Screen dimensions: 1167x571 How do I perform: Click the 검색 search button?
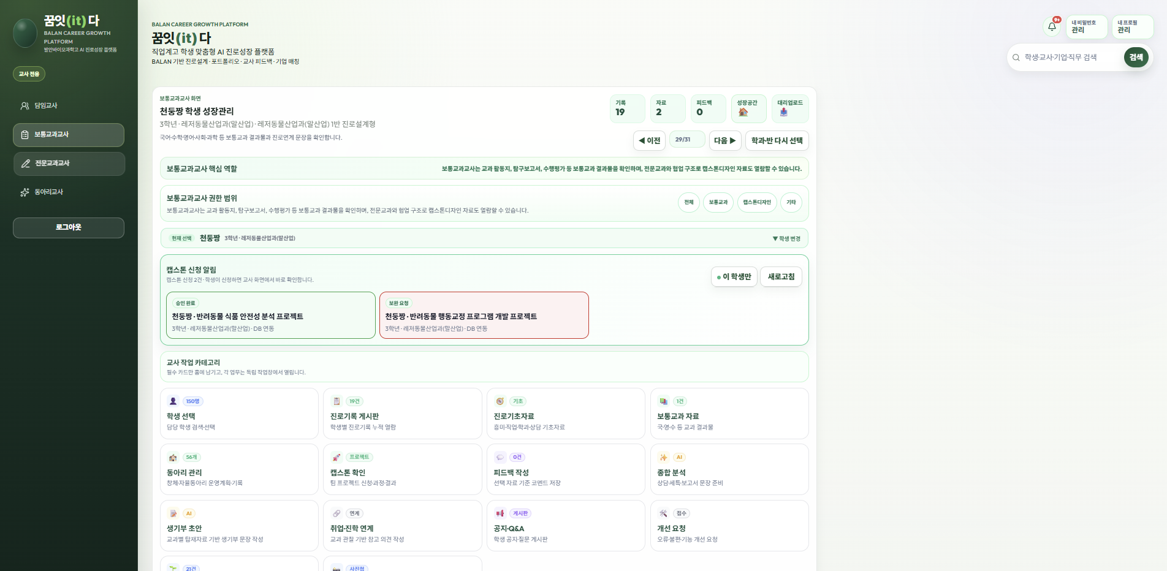[1136, 58]
